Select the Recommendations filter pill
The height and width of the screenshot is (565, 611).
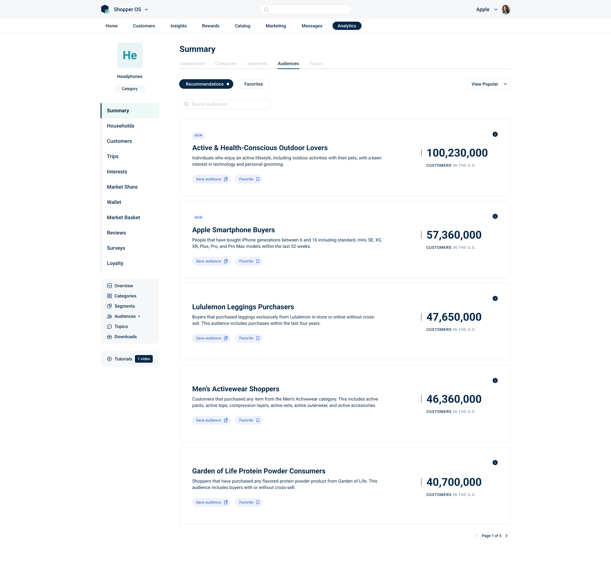[x=206, y=84]
